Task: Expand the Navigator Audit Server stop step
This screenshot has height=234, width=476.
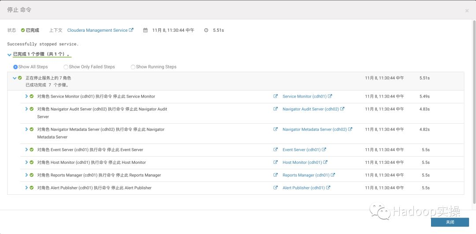Action: tap(27, 109)
